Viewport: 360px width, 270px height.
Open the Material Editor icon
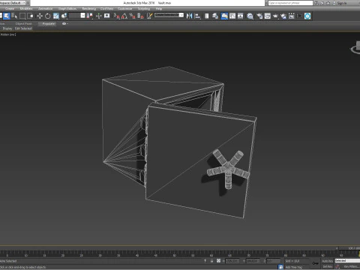(250, 16)
